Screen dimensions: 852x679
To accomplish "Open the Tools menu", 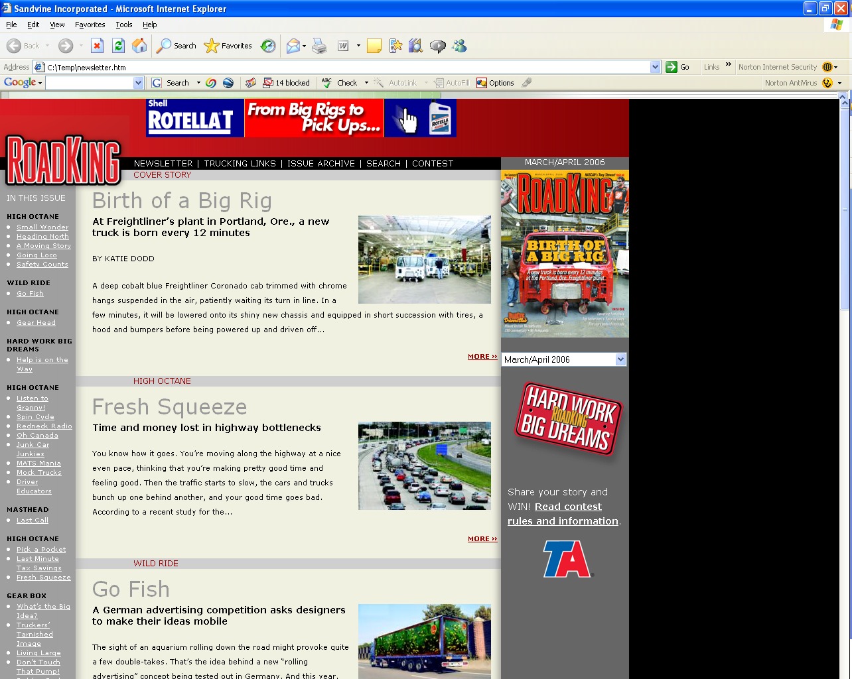I will click(x=123, y=25).
